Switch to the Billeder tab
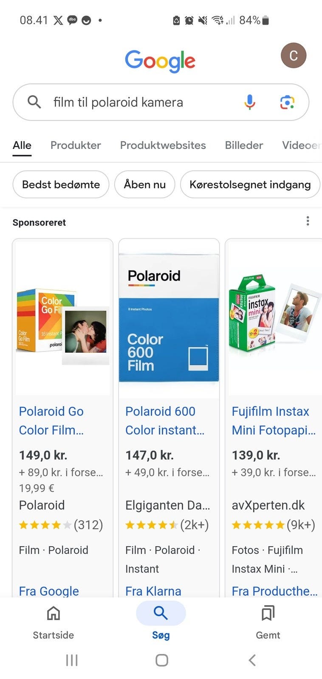Screen dimensions: 322x679 click(x=244, y=145)
